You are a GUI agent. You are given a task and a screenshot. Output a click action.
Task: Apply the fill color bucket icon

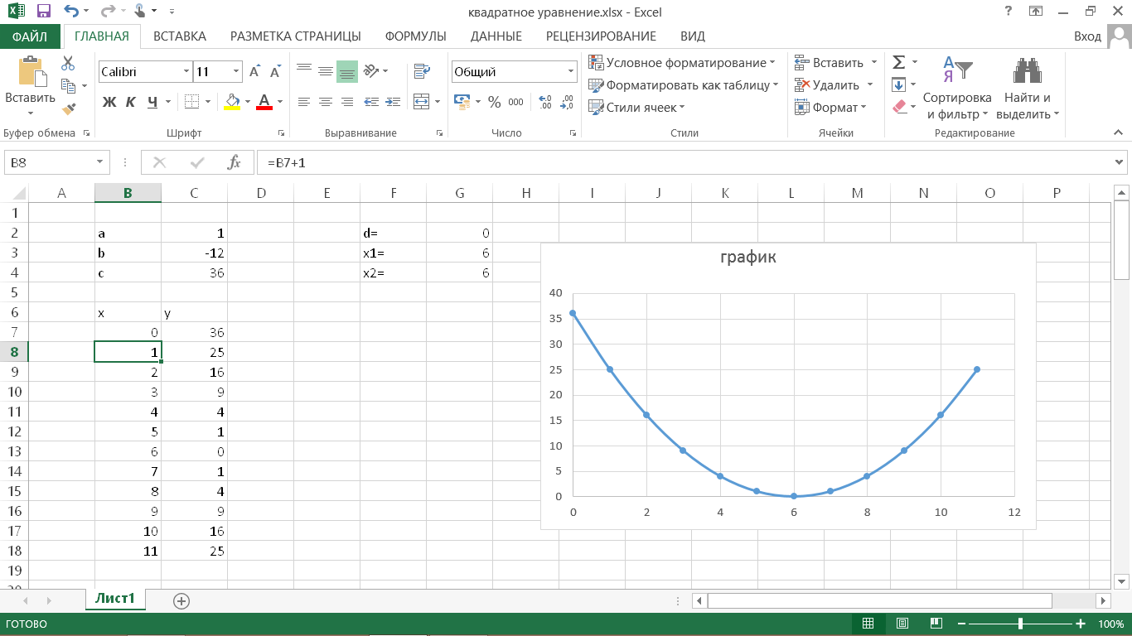232,102
